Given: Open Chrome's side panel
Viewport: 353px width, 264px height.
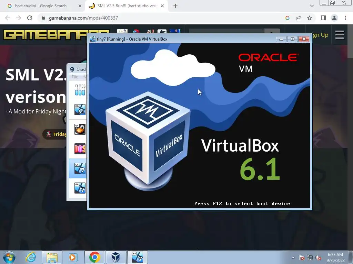Looking at the screenshot, I should coord(323,18).
